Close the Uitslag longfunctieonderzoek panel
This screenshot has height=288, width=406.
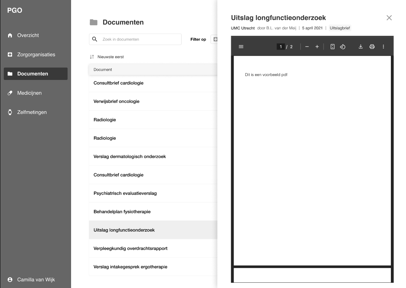[x=389, y=18]
